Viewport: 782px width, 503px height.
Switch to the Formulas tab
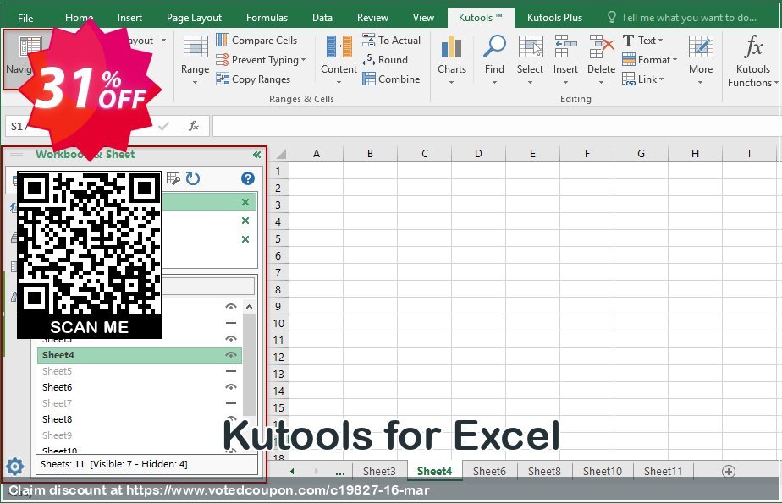pyautogui.click(x=267, y=18)
